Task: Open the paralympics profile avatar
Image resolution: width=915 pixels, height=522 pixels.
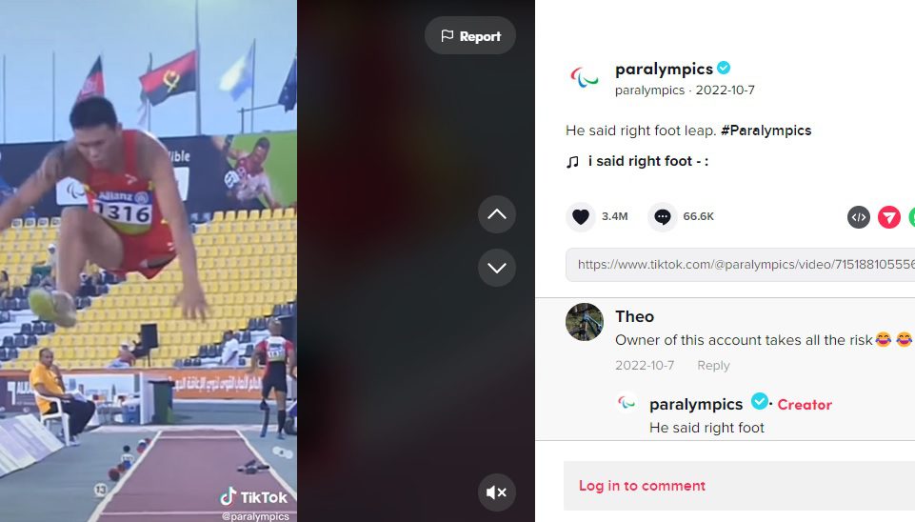Action: coord(584,77)
